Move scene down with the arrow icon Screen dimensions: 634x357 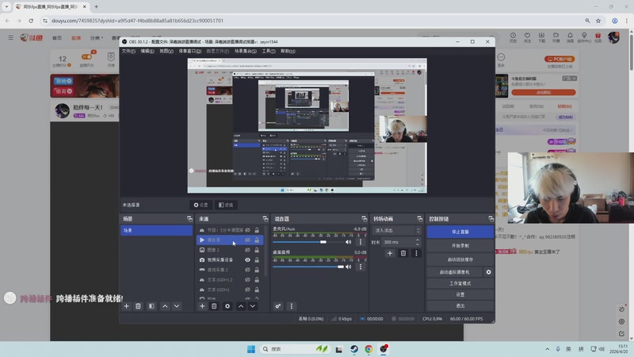(x=177, y=306)
